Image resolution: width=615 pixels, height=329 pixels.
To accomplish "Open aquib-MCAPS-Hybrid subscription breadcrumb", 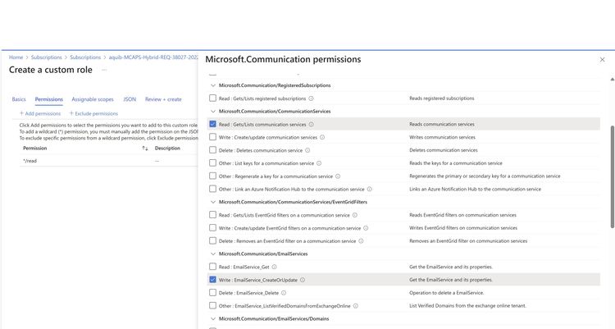I will pos(153,57).
